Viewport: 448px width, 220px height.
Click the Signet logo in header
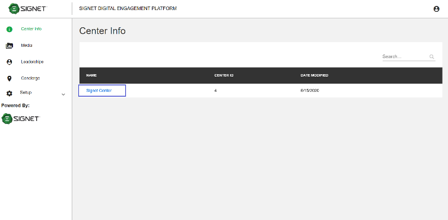(x=28, y=8)
